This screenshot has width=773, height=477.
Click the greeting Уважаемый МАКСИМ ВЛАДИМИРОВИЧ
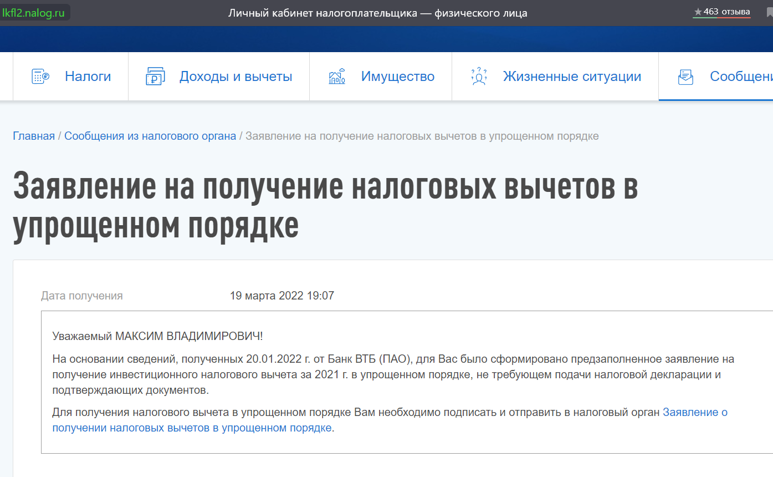(158, 336)
